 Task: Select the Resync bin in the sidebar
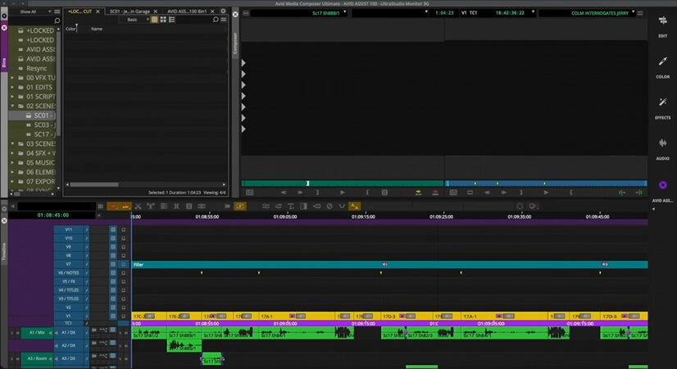(x=36, y=68)
